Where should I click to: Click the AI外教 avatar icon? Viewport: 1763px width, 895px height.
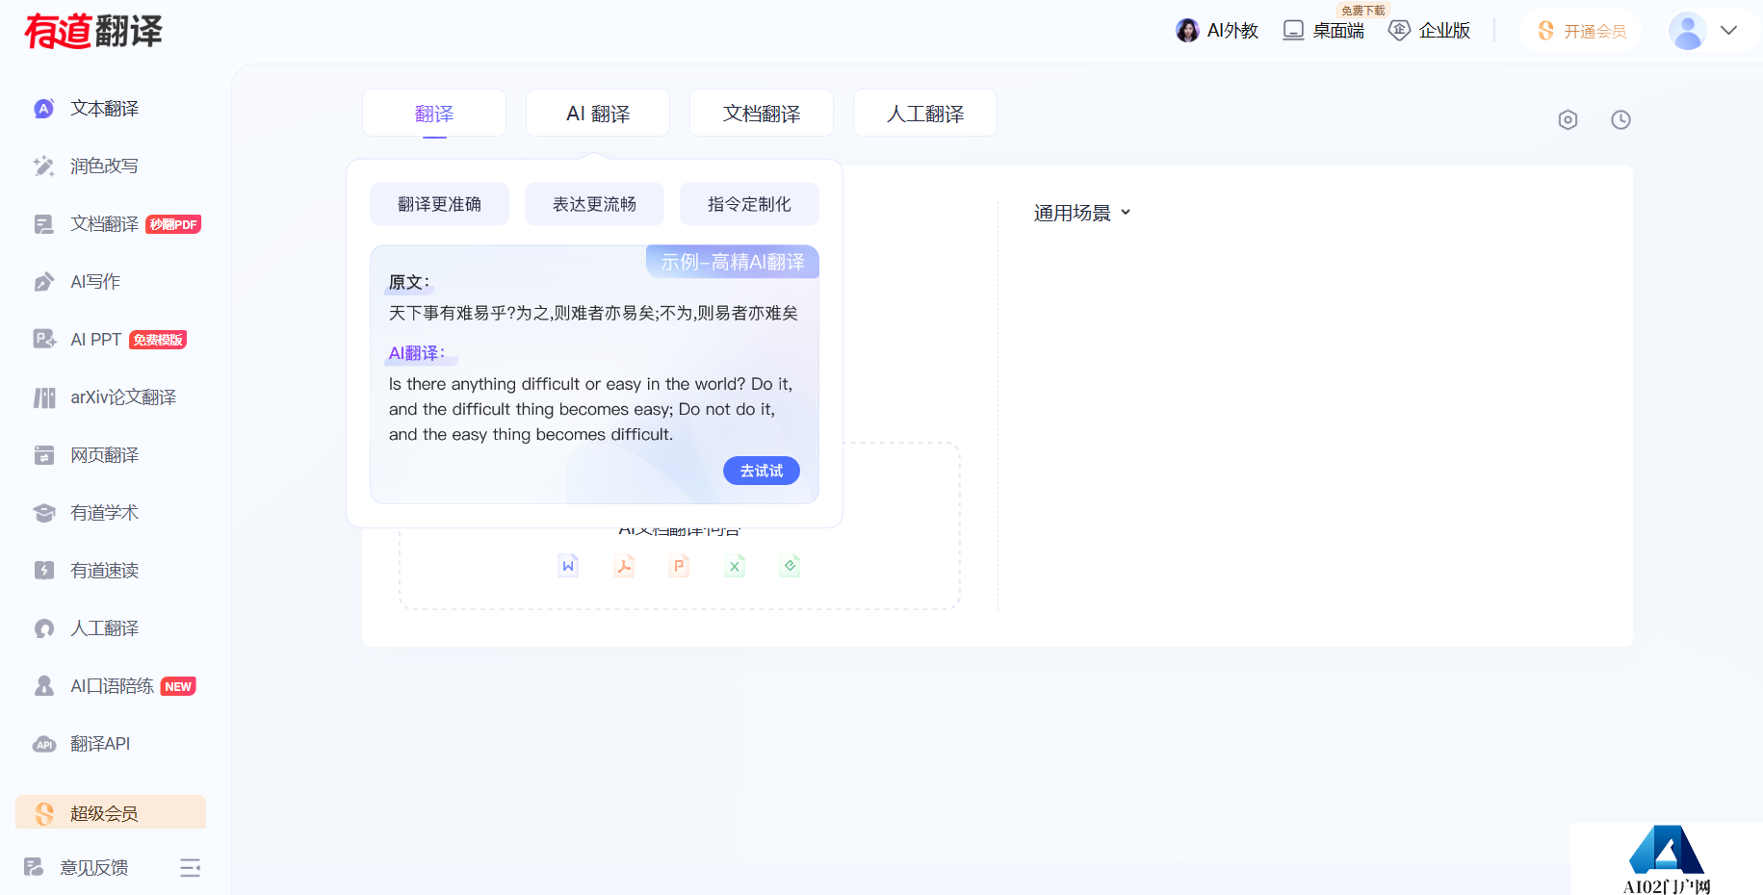coord(1187,31)
